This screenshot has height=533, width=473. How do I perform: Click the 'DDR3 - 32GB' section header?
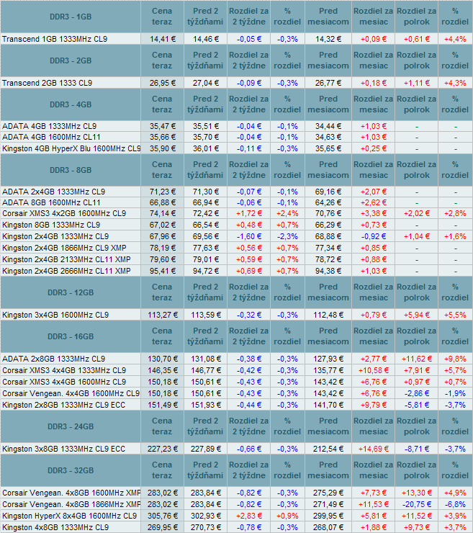(x=71, y=470)
